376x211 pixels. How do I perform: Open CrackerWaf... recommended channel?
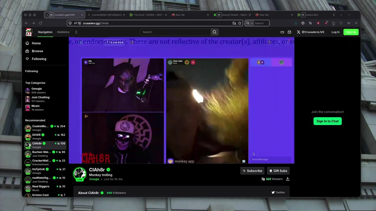(45, 162)
